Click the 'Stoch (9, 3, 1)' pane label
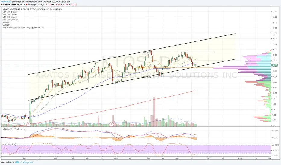Viewport: 281px width, 165px height. 9,144
